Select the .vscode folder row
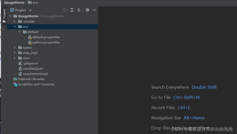 pyautogui.click(x=52, y=21)
